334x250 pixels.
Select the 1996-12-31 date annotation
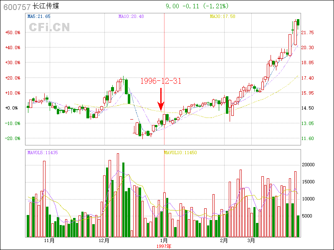[x=160, y=81]
